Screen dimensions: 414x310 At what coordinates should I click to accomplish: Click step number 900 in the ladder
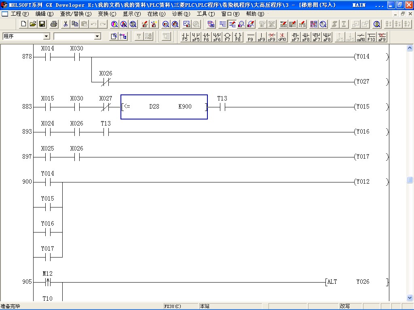27,182
